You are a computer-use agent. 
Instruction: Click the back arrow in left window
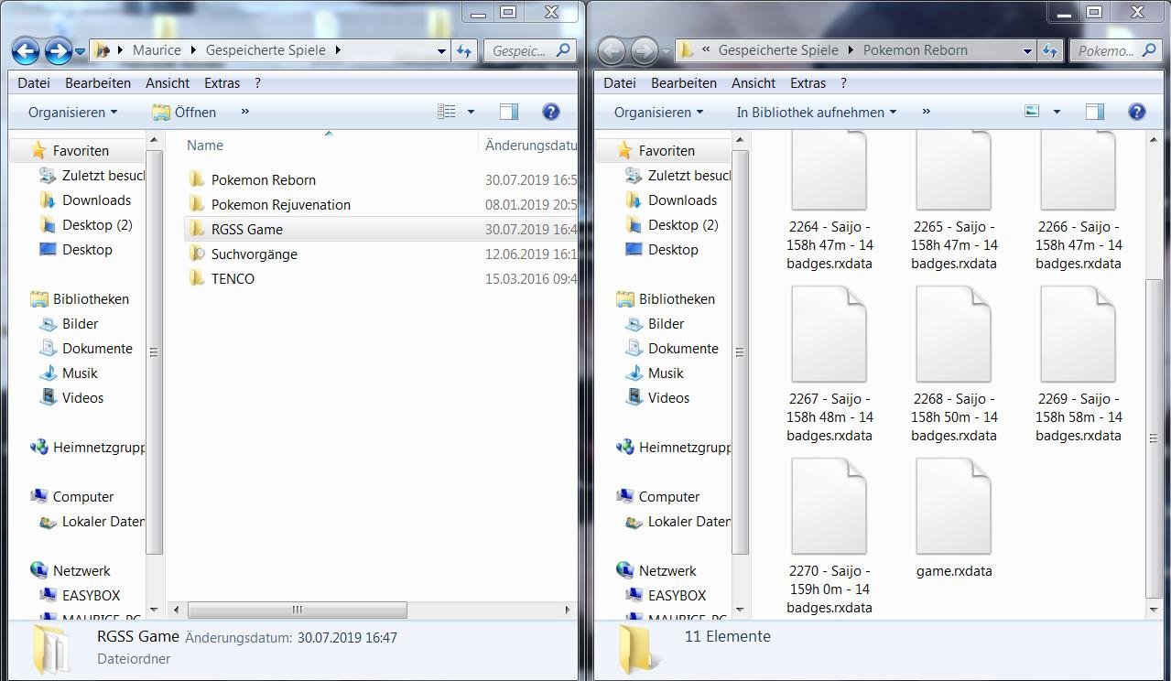coord(26,51)
